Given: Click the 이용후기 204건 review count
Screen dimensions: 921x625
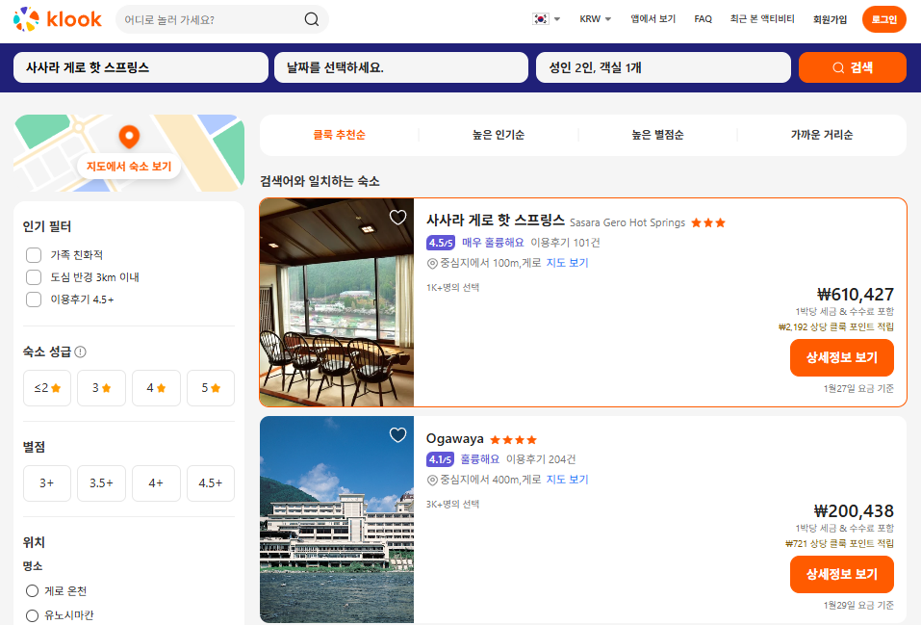Looking at the screenshot, I should pyautogui.click(x=541, y=459).
